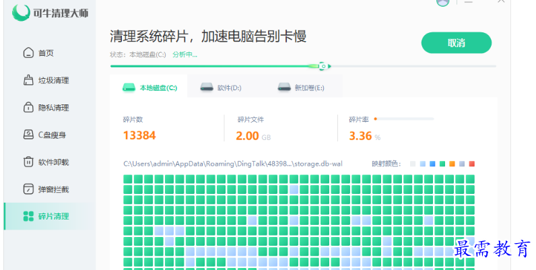Screen dimensions: 536x270
Task: Click the red legend color square
Action: 472,164
